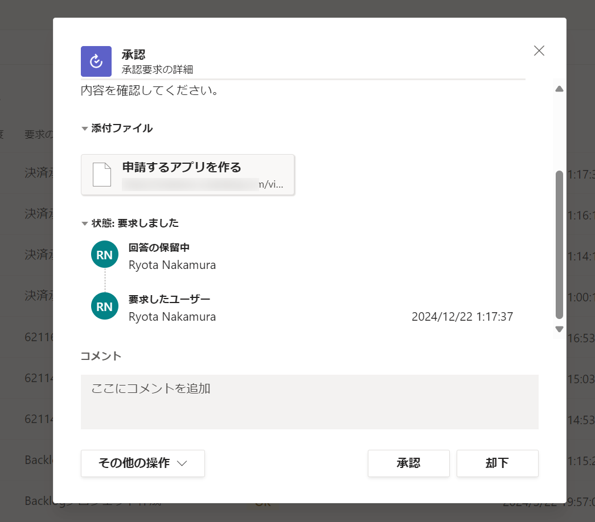This screenshot has height=522, width=595.
Task: Select the timestamp 2024/12/22 1:17:37
Action: [x=462, y=317]
